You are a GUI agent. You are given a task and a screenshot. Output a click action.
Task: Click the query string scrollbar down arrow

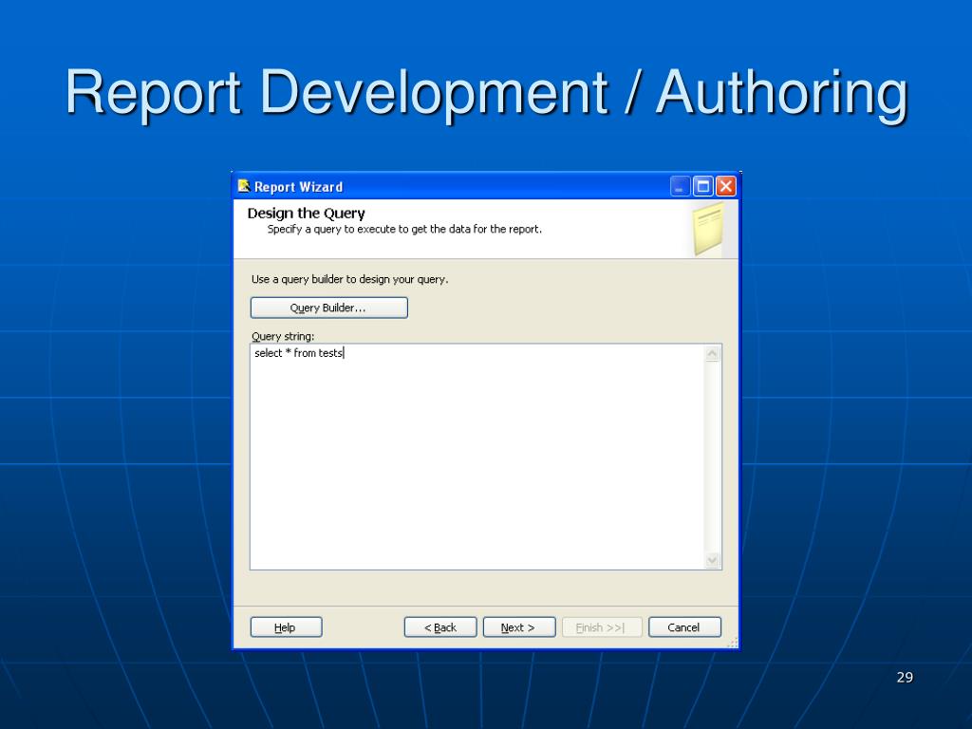coord(712,560)
